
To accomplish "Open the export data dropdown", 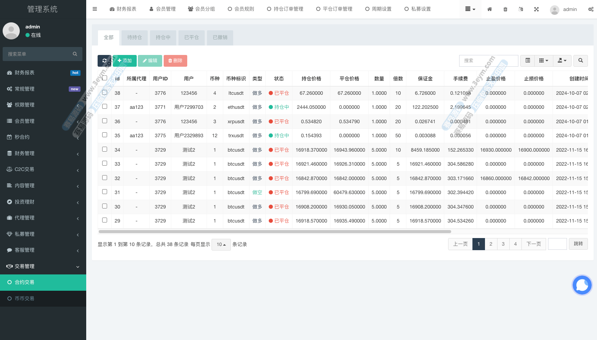I will pyautogui.click(x=562, y=61).
